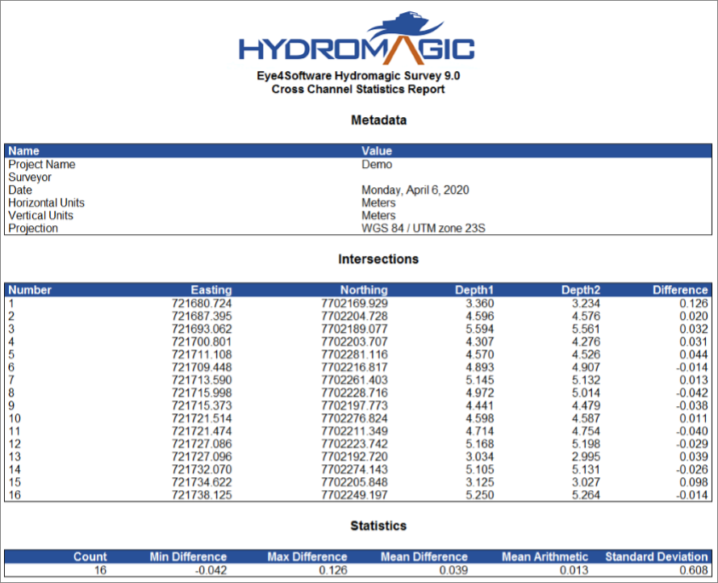This screenshot has height=583, width=718.
Task: Click the difference 0.044 in row 5
Action: 694,354
